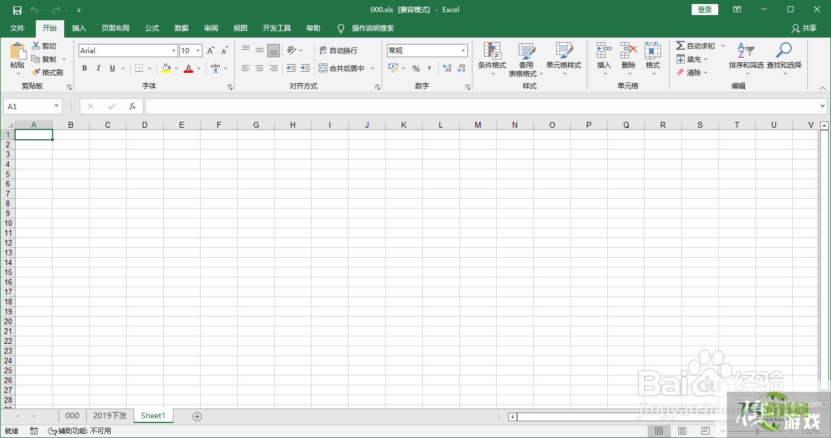Open the font size dropdown

pos(198,51)
